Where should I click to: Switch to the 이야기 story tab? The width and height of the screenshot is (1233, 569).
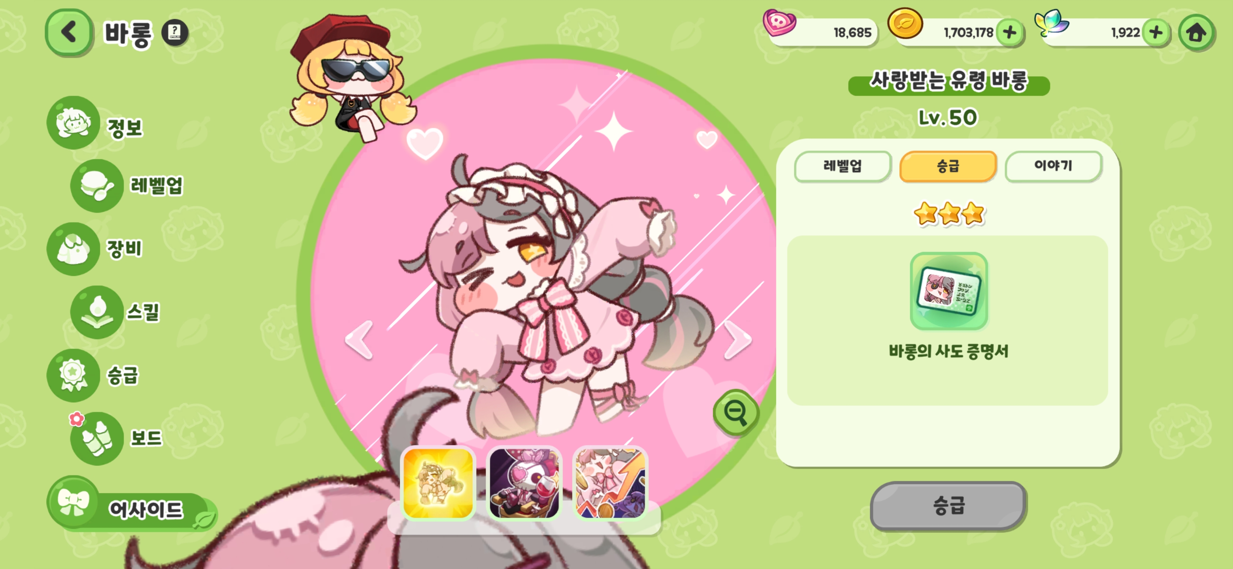1054,166
